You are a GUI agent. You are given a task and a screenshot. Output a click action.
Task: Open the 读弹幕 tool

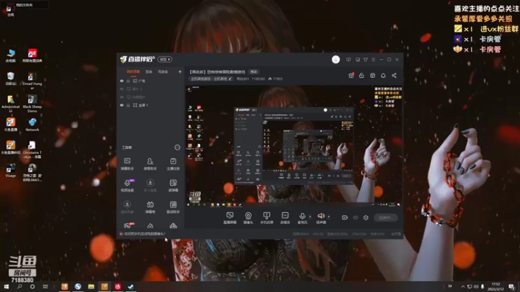[173, 186]
